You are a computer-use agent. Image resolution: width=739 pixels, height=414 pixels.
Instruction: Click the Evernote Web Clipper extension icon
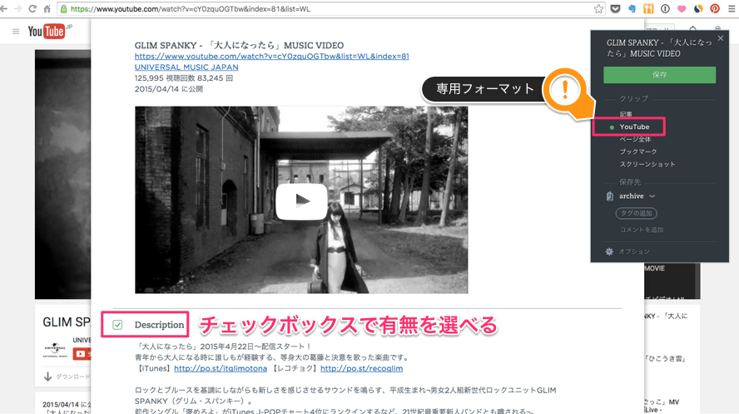point(632,8)
